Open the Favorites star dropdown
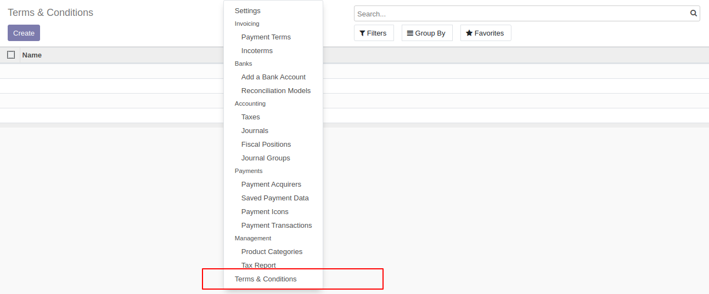Screen dimensions: 709x294 [x=485, y=33]
